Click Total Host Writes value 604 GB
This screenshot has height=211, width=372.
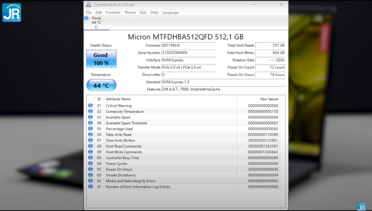point(270,53)
